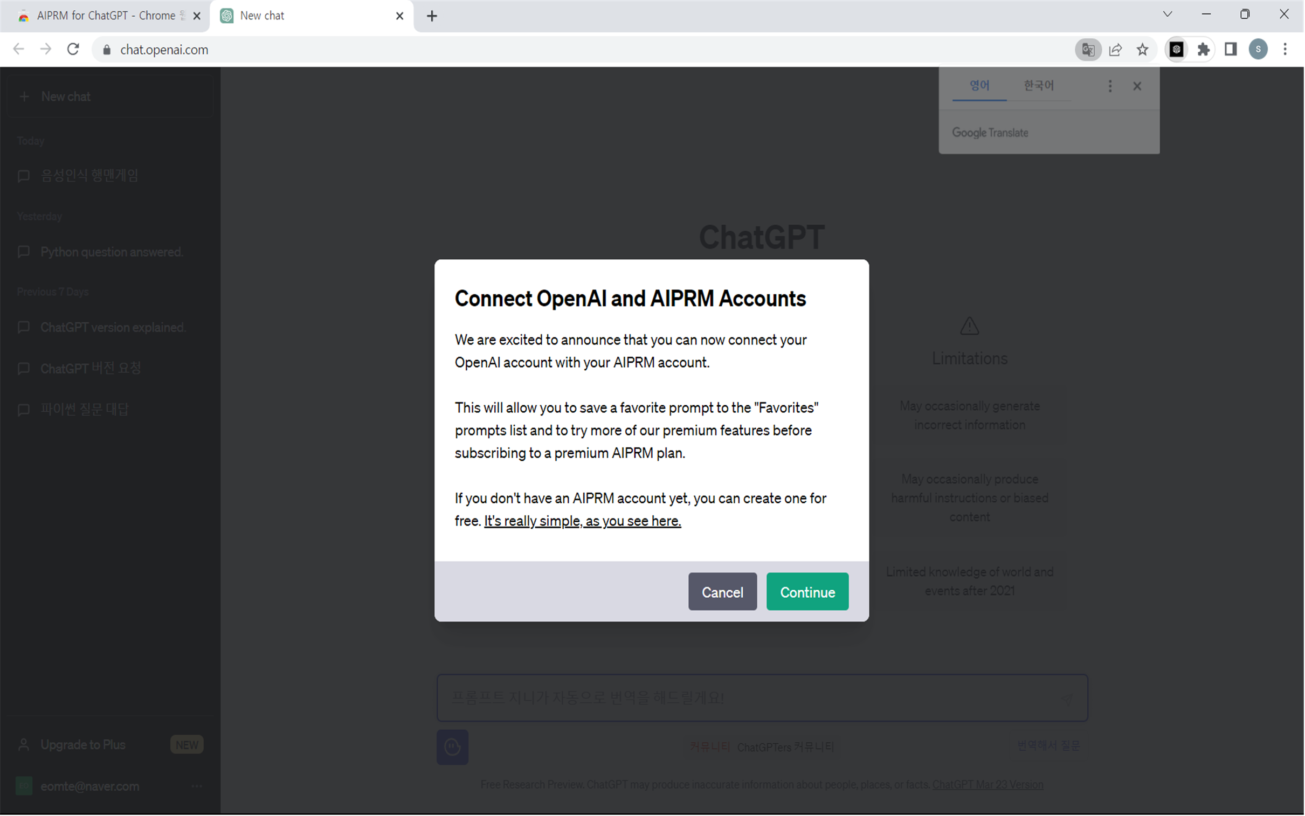Toggle the browser side panel icon
The image size is (1305, 816).
1231,50
